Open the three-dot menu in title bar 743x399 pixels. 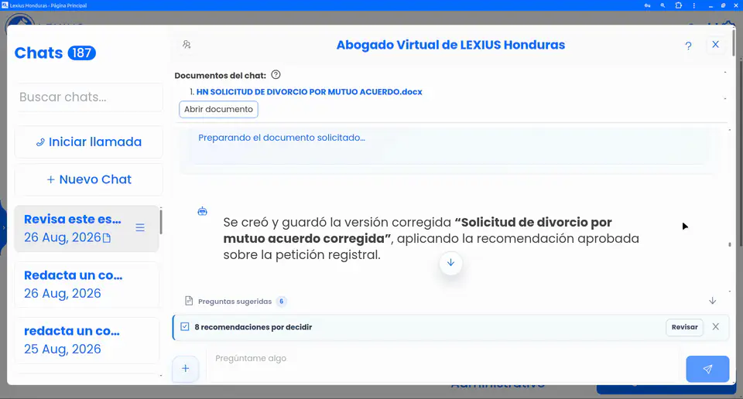click(693, 5)
